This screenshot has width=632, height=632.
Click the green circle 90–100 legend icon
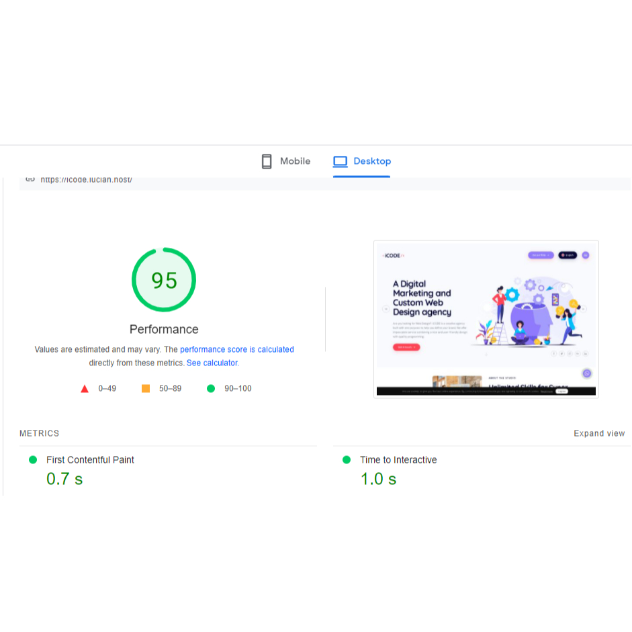point(211,389)
